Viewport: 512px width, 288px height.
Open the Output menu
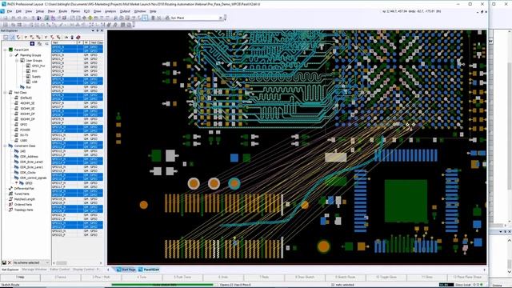pyautogui.click(x=125, y=11)
